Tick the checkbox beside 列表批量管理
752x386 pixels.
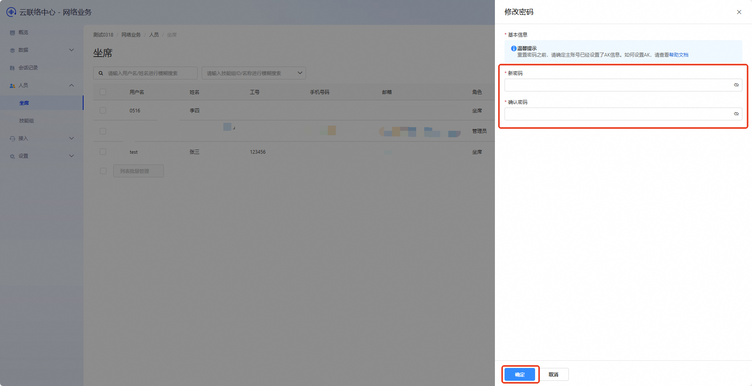(x=103, y=171)
